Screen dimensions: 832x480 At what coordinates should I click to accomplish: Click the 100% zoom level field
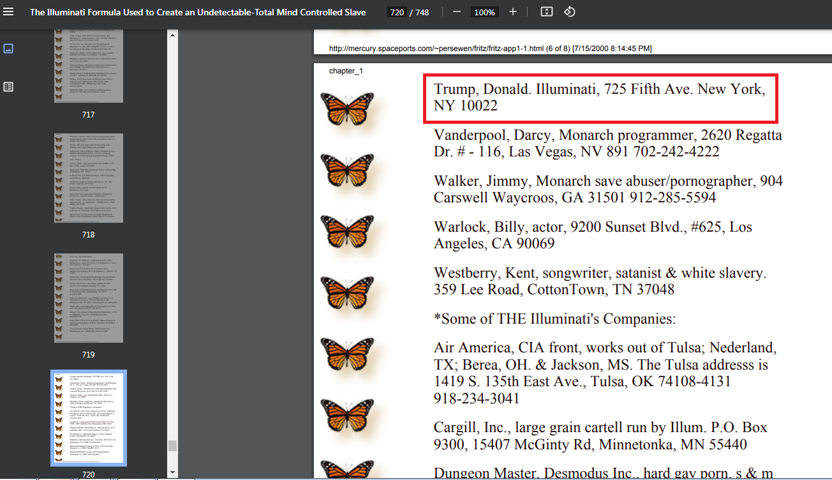(x=486, y=12)
